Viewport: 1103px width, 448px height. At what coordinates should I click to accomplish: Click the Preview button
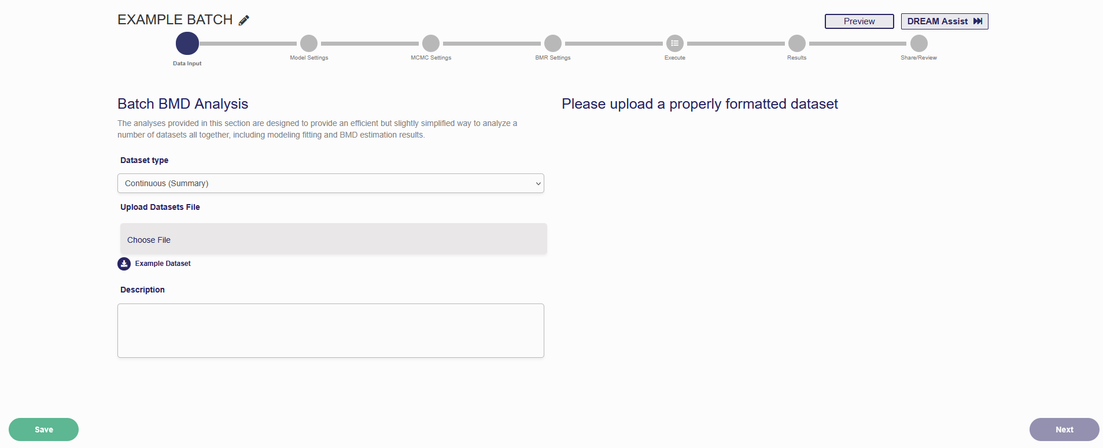point(859,21)
